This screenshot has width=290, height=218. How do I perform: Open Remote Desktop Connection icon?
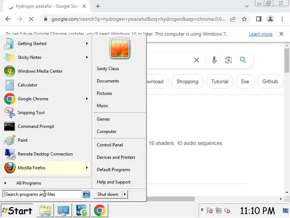pyautogui.click(x=10, y=154)
